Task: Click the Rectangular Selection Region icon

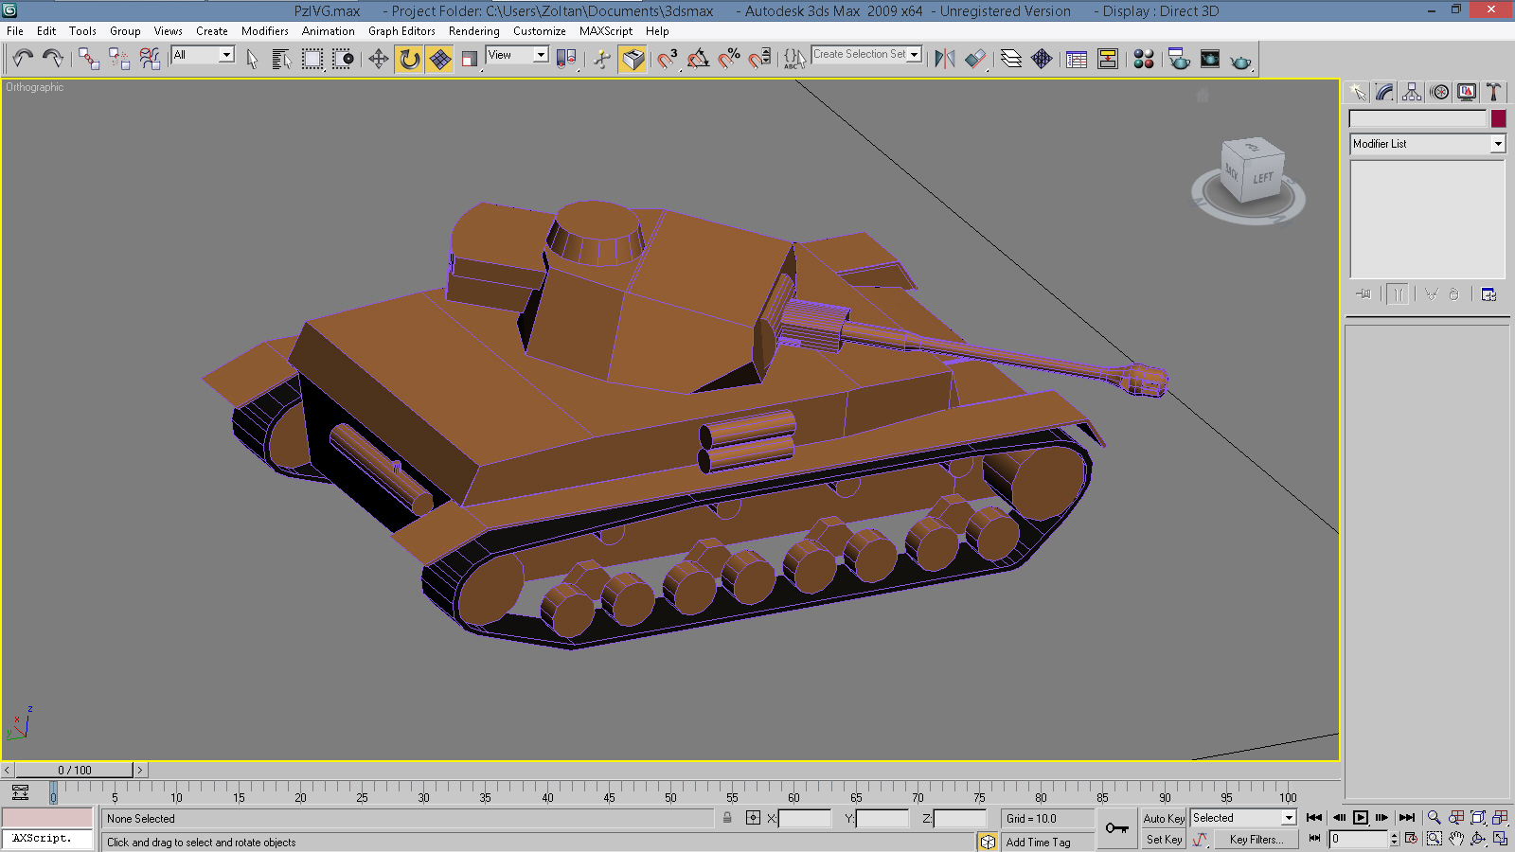Action: click(x=312, y=59)
